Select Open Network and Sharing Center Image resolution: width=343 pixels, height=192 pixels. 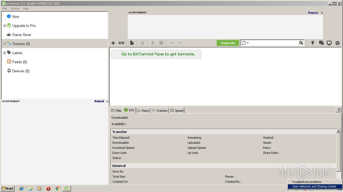coord(315,186)
